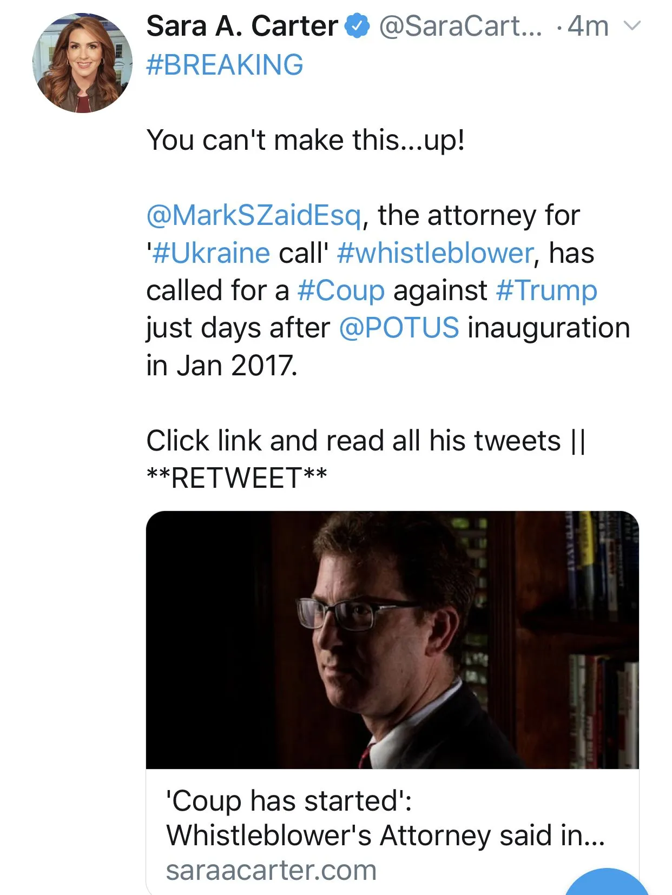This screenshot has width=672, height=895.
Task: Click the **RETWEET** text
Action: [x=236, y=478]
